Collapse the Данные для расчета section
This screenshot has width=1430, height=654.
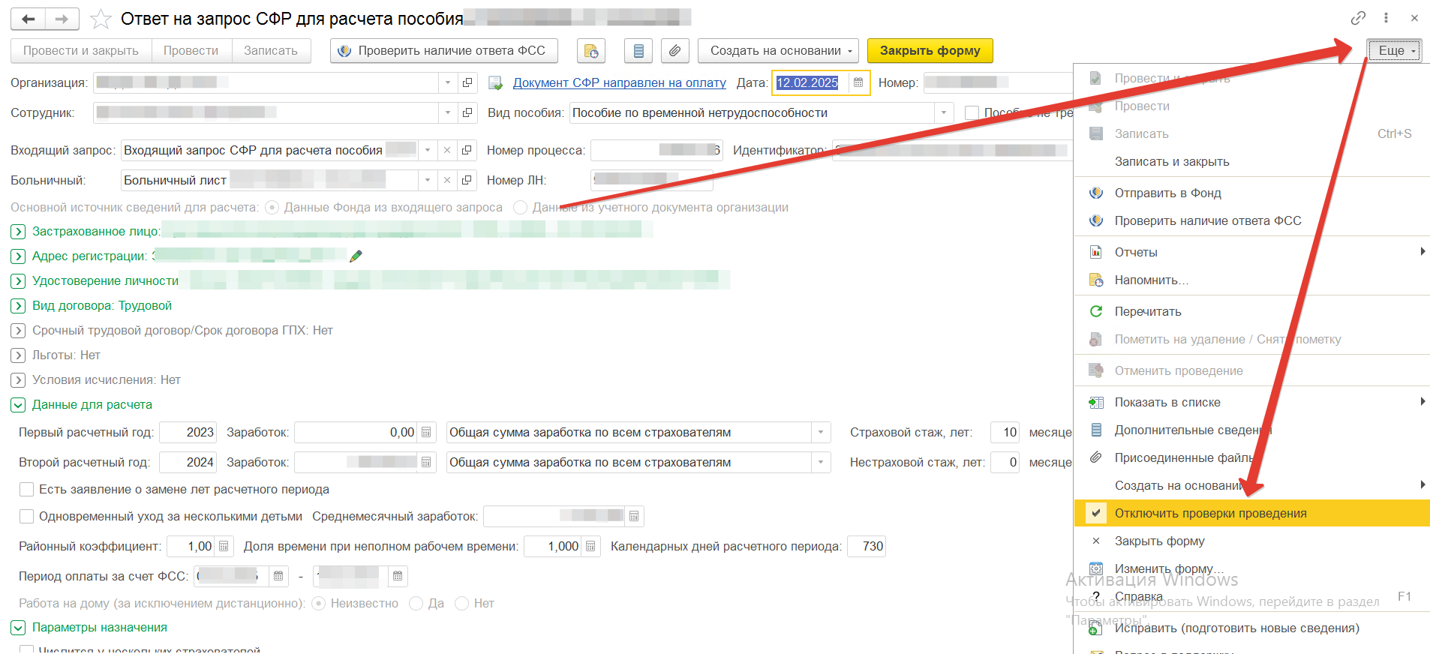click(18, 405)
